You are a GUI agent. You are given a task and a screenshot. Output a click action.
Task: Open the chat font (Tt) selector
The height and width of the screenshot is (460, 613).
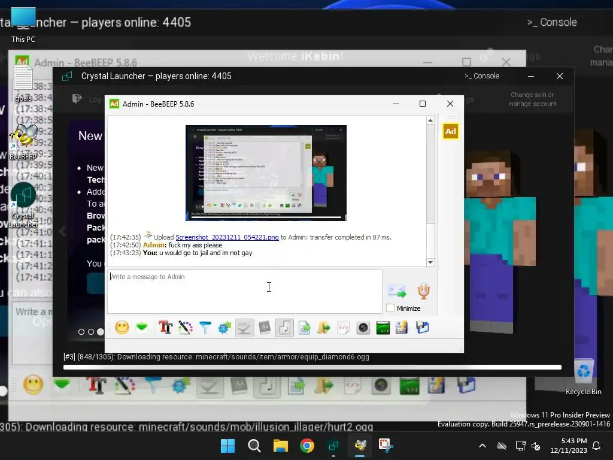[166, 328]
